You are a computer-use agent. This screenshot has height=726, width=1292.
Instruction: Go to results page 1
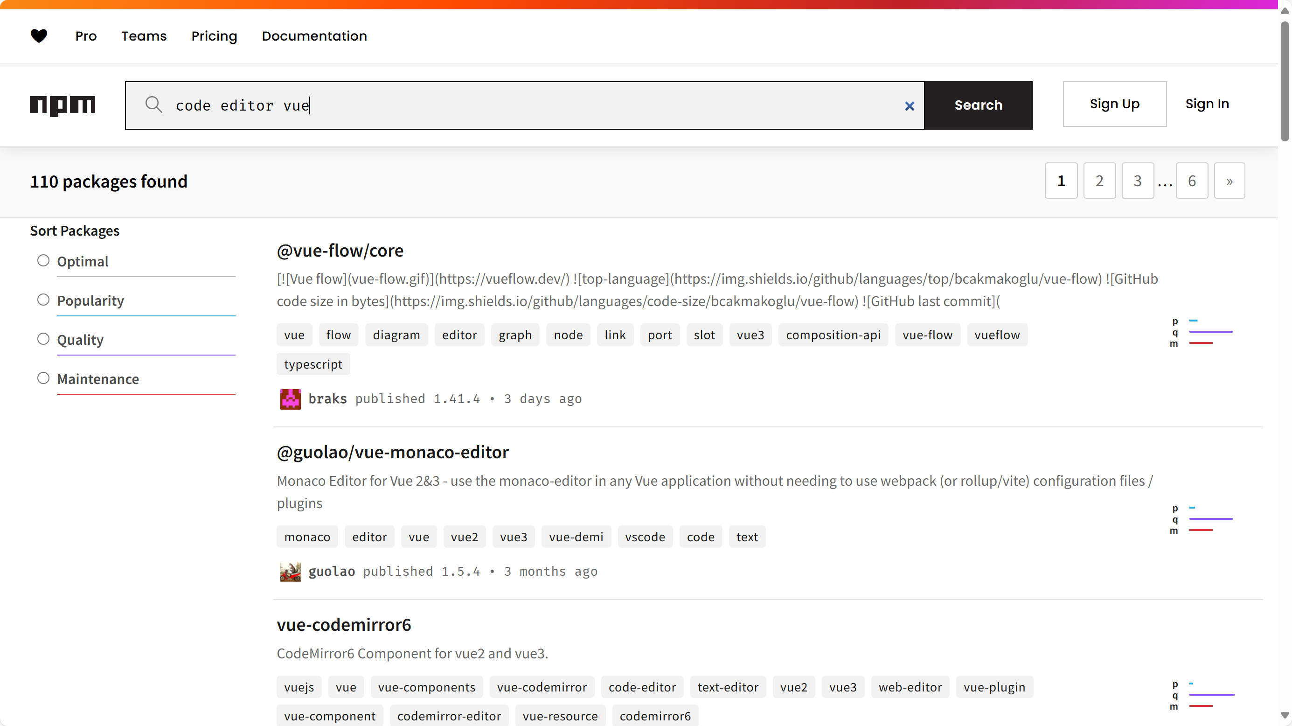(x=1061, y=181)
